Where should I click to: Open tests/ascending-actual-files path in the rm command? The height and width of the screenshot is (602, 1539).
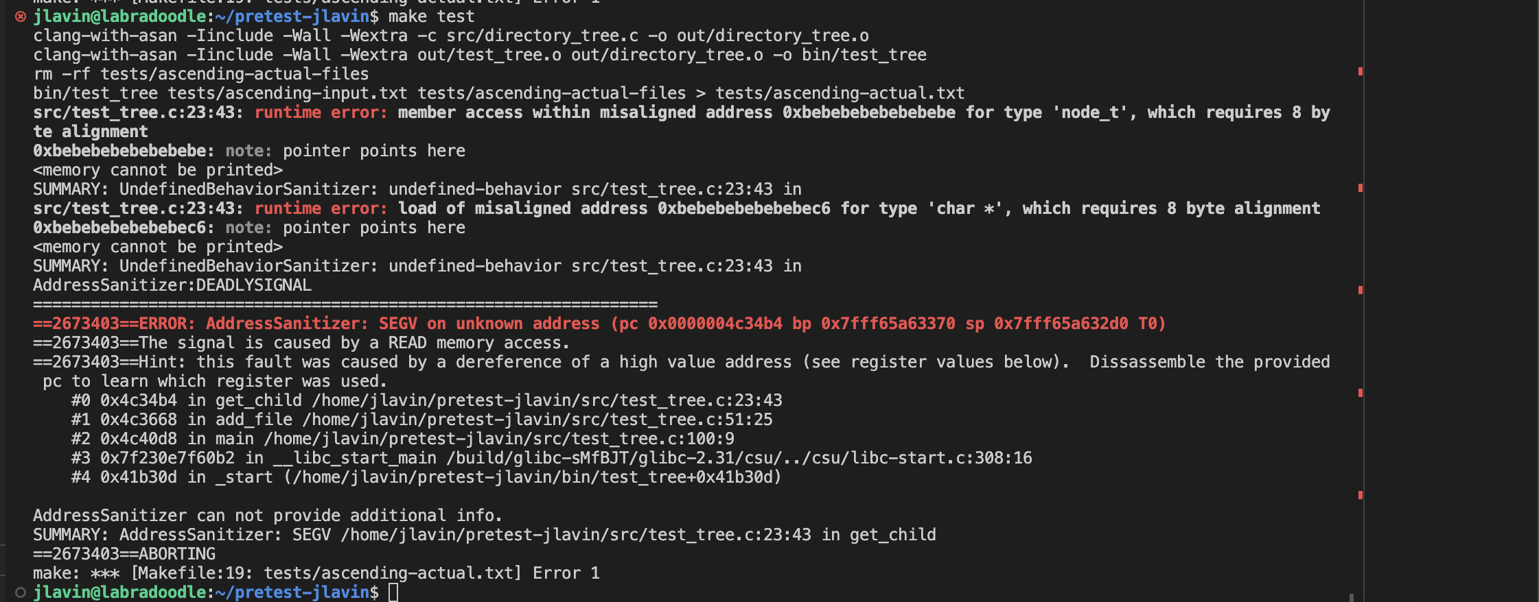click(235, 74)
